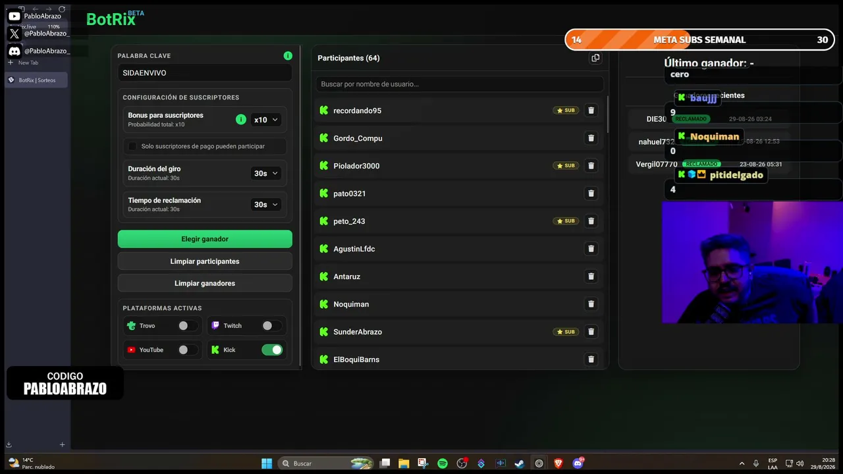Click the Último ganador text
Screen dimensions: 843x474
pos(709,63)
